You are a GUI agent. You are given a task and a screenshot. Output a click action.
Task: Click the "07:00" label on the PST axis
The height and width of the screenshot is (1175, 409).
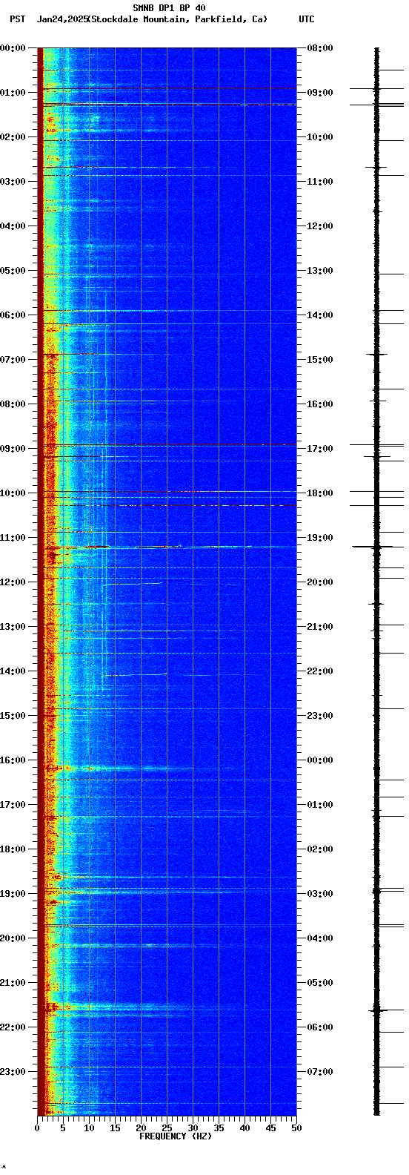[13, 360]
